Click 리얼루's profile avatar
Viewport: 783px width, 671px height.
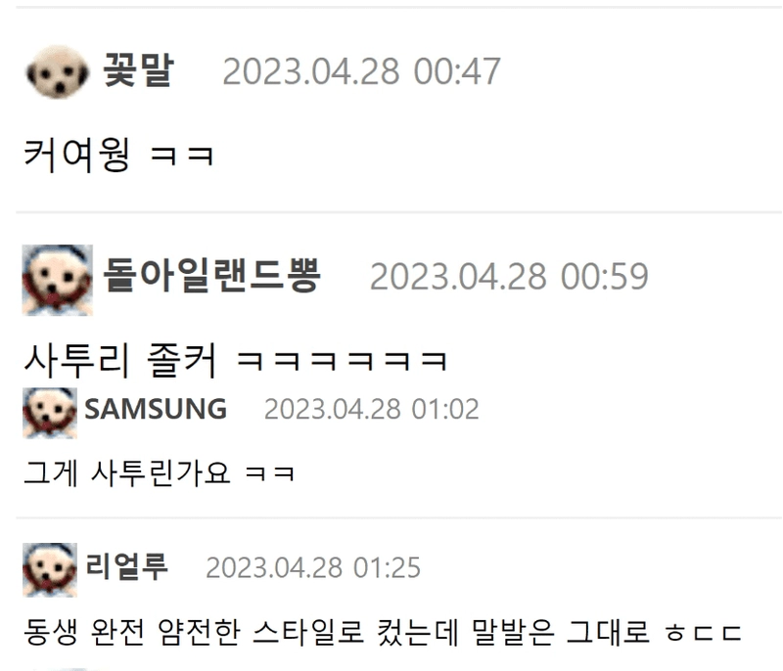click(x=50, y=569)
